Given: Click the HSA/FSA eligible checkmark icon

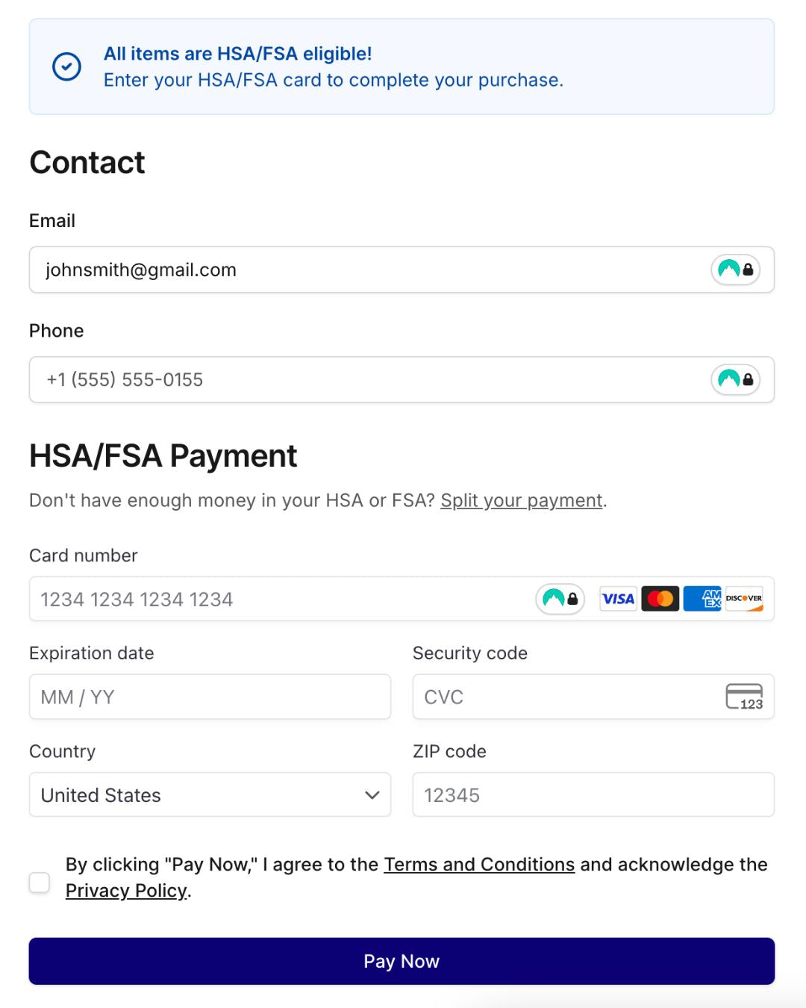Looking at the screenshot, I should pyautogui.click(x=66, y=66).
